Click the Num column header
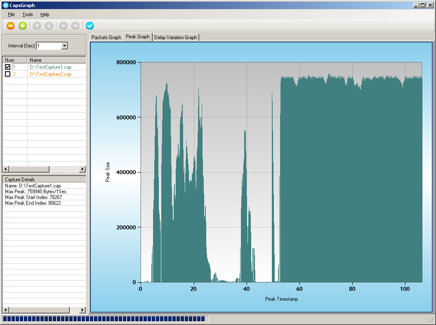The image size is (436, 325). (14, 60)
